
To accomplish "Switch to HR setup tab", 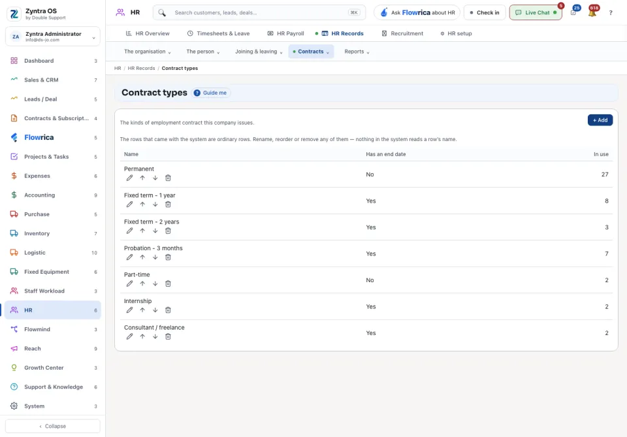I will click(456, 33).
